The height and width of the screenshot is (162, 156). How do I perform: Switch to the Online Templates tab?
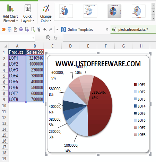click(x=80, y=29)
